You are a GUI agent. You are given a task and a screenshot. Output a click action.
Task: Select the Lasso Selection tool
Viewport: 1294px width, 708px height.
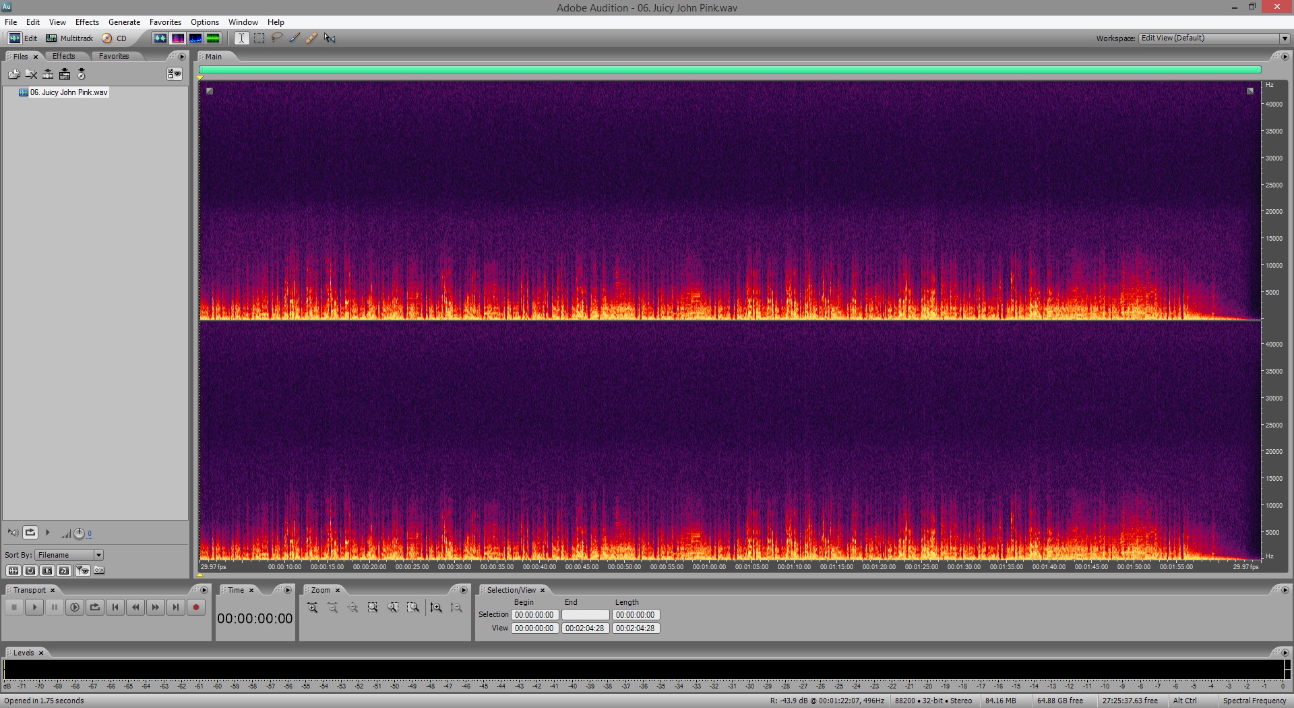pos(277,38)
